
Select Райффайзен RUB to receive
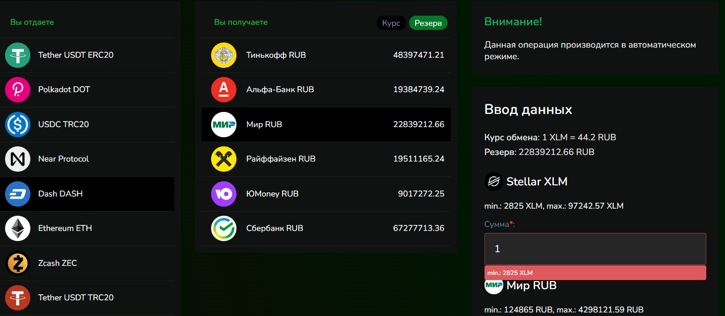326,159
